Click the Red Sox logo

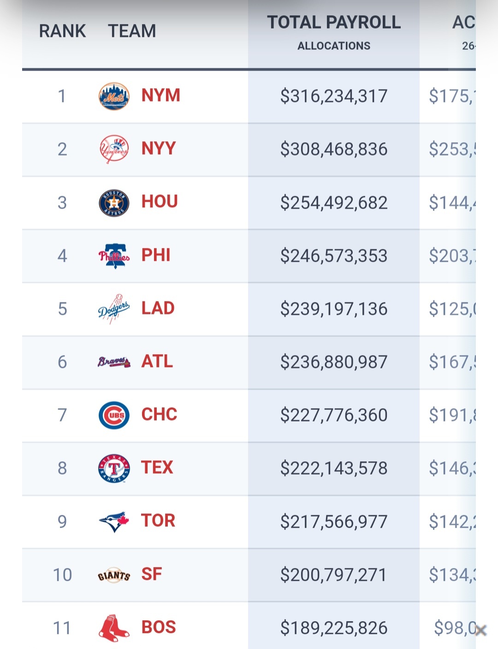(114, 628)
